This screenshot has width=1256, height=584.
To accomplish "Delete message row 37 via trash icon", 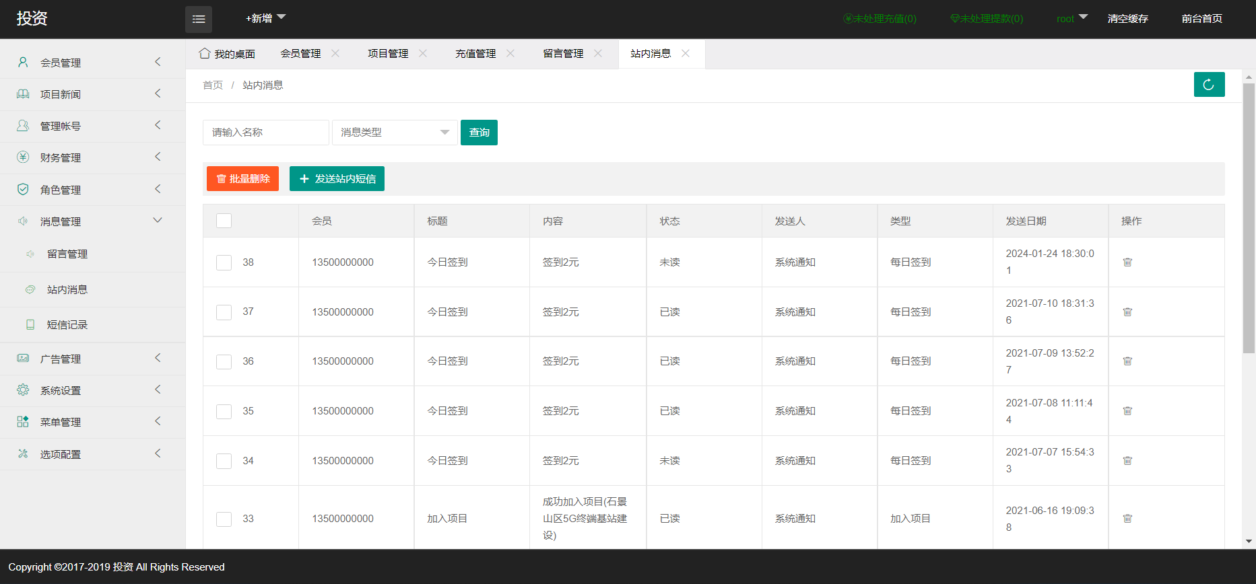I will tap(1127, 312).
